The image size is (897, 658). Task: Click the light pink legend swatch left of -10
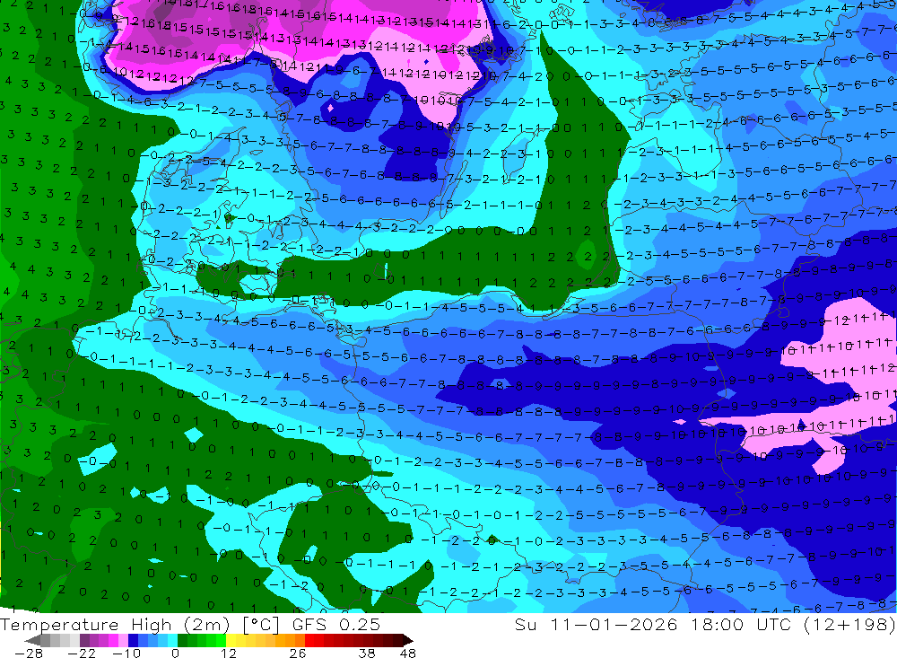point(123,640)
